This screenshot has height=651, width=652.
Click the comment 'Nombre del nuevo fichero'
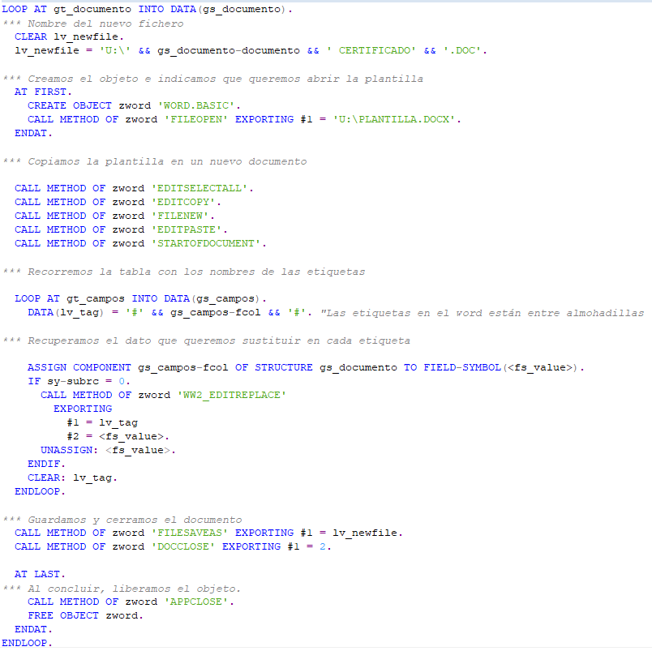pos(92,24)
